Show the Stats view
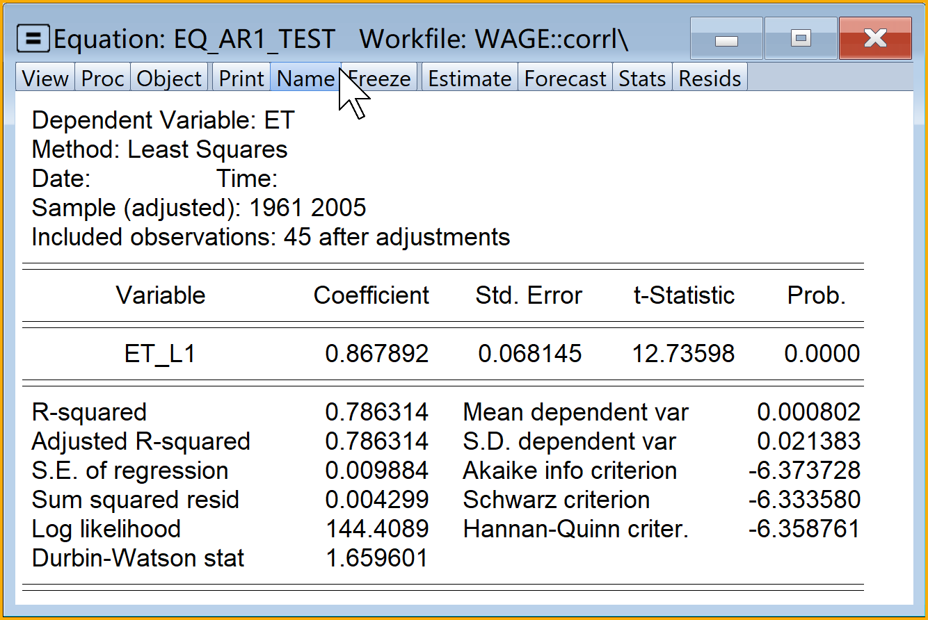This screenshot has width=928, height=620. click(642, 79)
